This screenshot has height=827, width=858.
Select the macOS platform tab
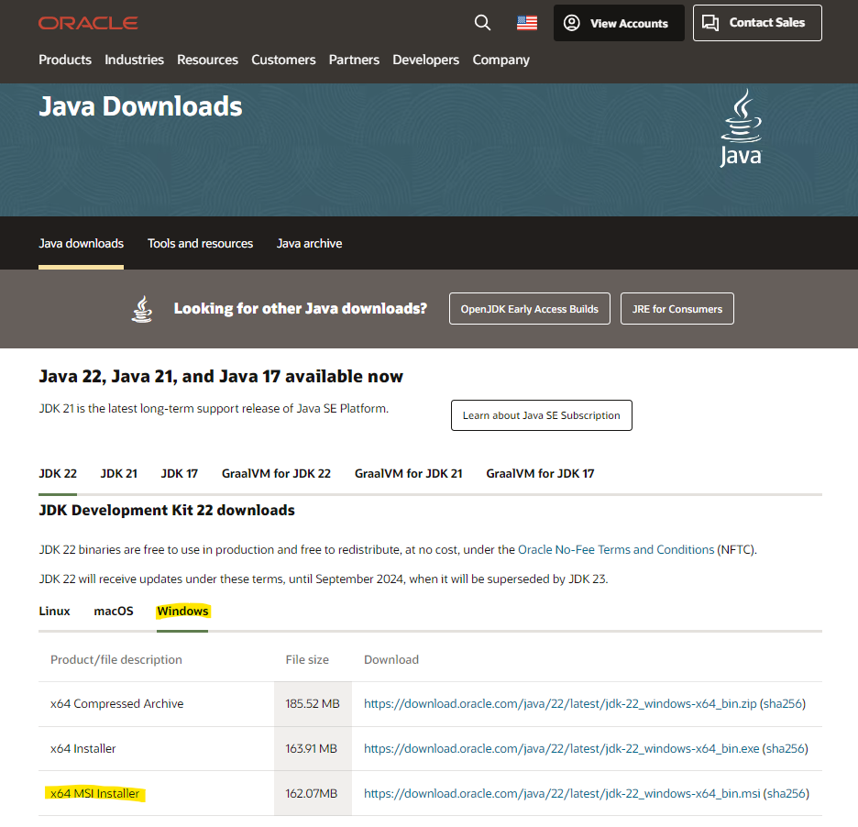(x=114, y=612)
